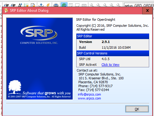
Task: Click the increase indent toolbar icon
Action: coord(13,5)
